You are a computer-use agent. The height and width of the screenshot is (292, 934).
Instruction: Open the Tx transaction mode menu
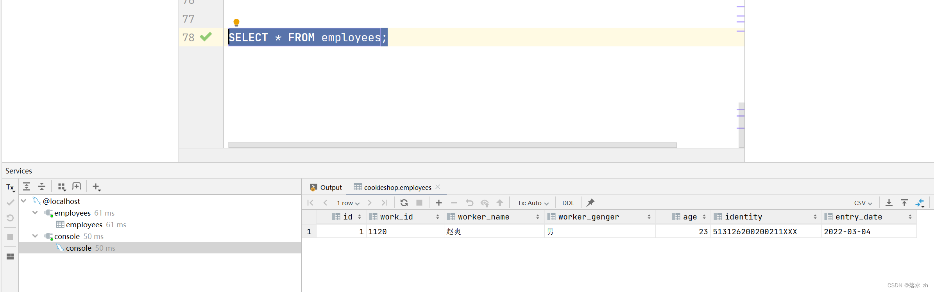click(11, 187)
